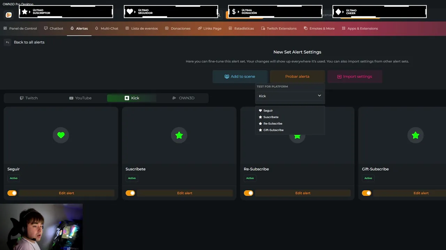Click the Chatbot speech bubble icon
The image size is (446, 250).
click(x=46, y=28)
